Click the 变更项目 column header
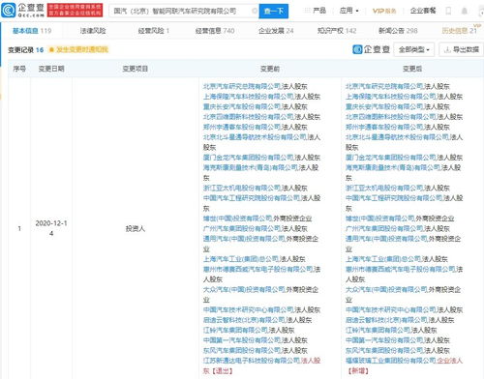This screenshot has height=379, width=484. (x=136, y=69)
